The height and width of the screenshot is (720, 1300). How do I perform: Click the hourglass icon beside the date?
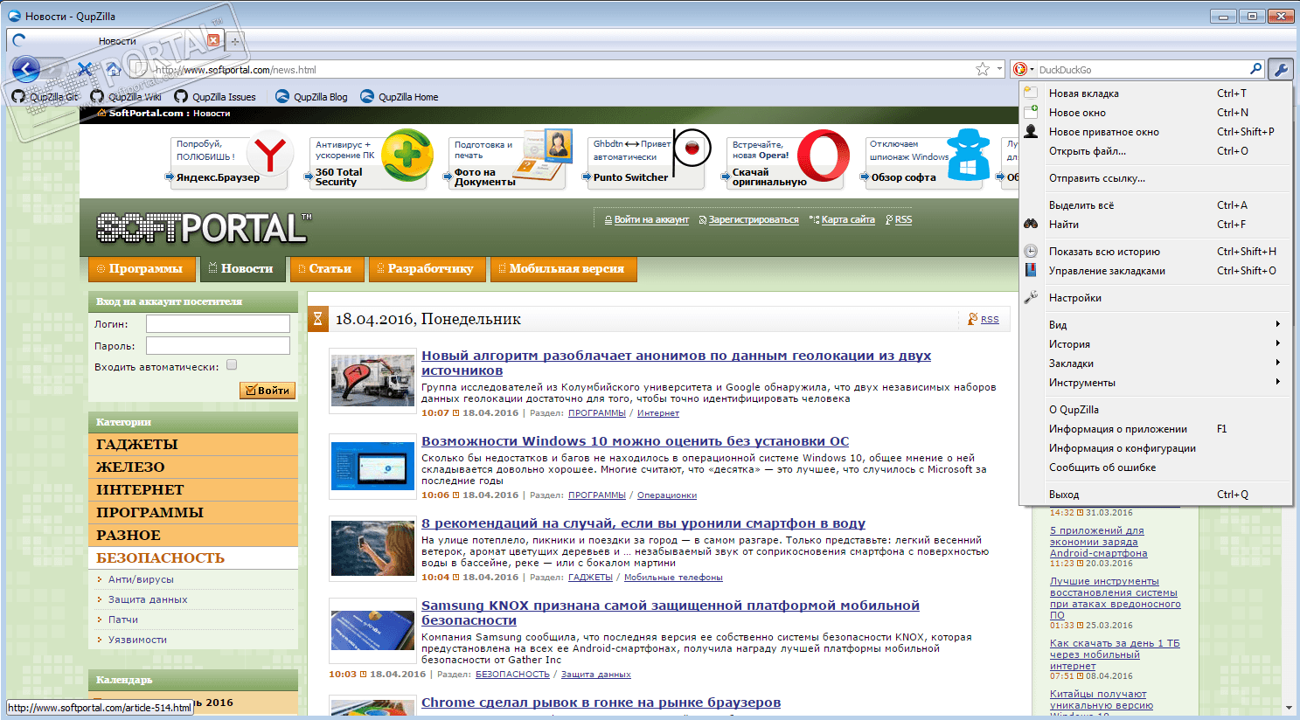(317, 319)
